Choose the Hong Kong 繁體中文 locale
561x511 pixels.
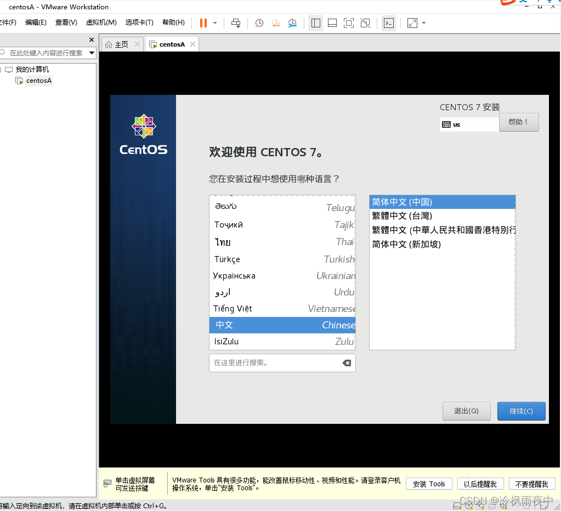pyautogui.click(x=442, y=230)
